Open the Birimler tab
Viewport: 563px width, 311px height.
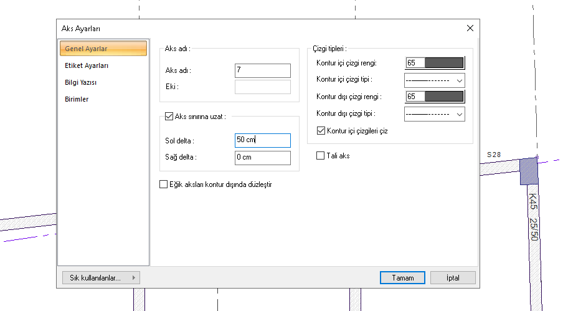[77, 99]
